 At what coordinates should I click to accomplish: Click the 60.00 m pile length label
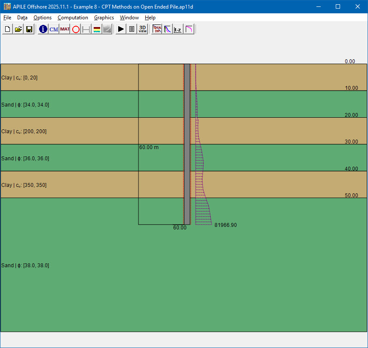click(149, 147)
